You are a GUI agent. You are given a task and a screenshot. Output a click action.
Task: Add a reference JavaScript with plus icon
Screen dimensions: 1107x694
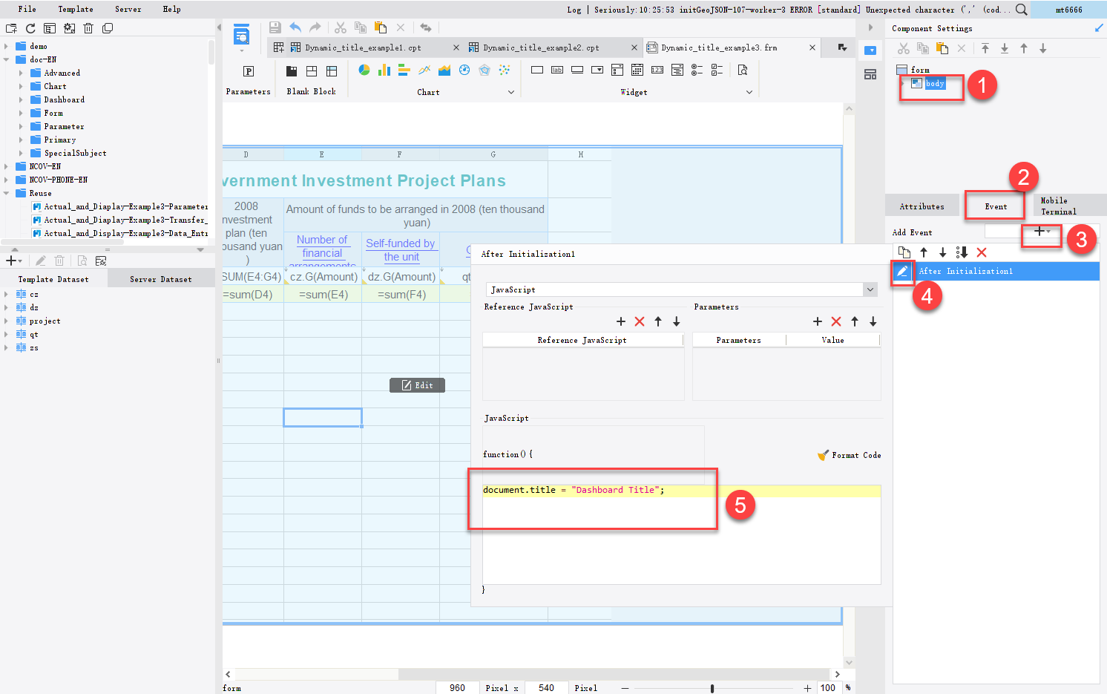[621, 321]
